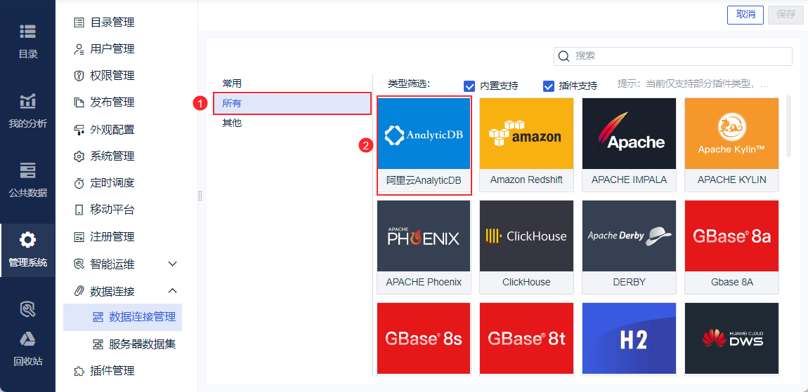
Task: Select the 所有 category
Action: tap(292, 103)
